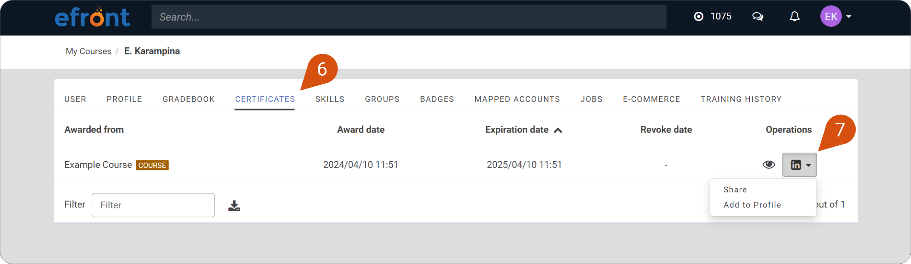Open the Skills tab
The image size is (911, 264).
click(x=330, y=99)
